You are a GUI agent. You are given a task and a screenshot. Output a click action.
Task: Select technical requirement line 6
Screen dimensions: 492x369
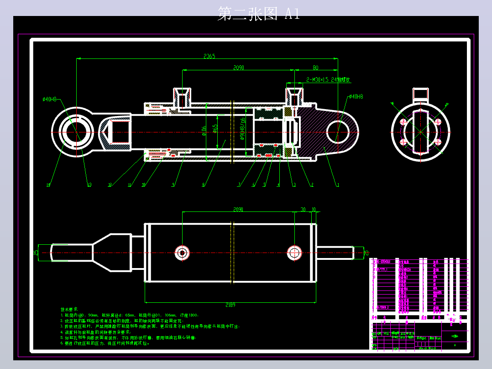(105, 343)
